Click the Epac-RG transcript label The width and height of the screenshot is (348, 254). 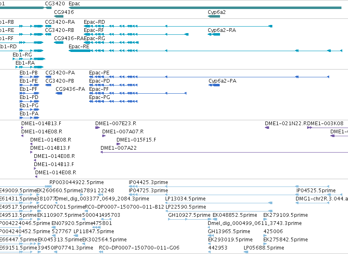[94, 38]
